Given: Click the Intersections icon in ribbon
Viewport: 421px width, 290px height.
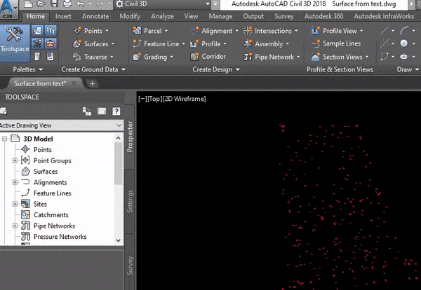Looking at the screenshot, I should coord(248,31).
